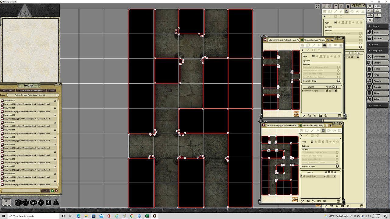Select the labyrinth 018.jpg layer row

click(x=319, y=176)
